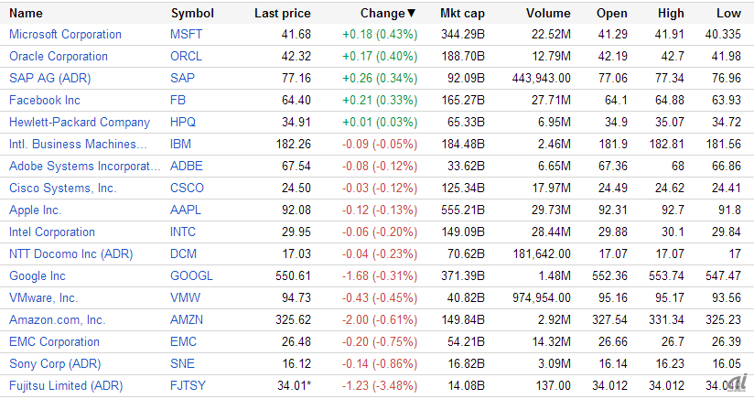Select the Facebook Inc company link

pos(45,101)
